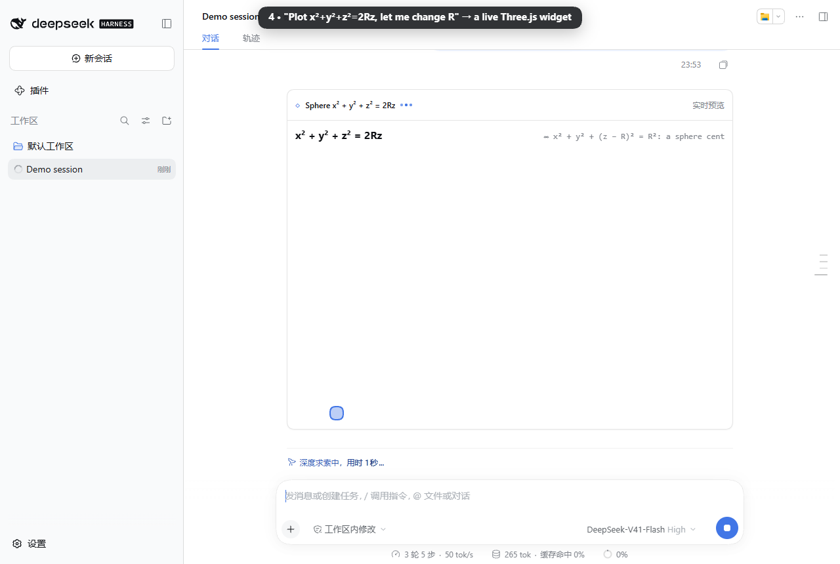840x564 pixels.
Task: Click the Sphere widget title header
Action: tap(350, 105)
